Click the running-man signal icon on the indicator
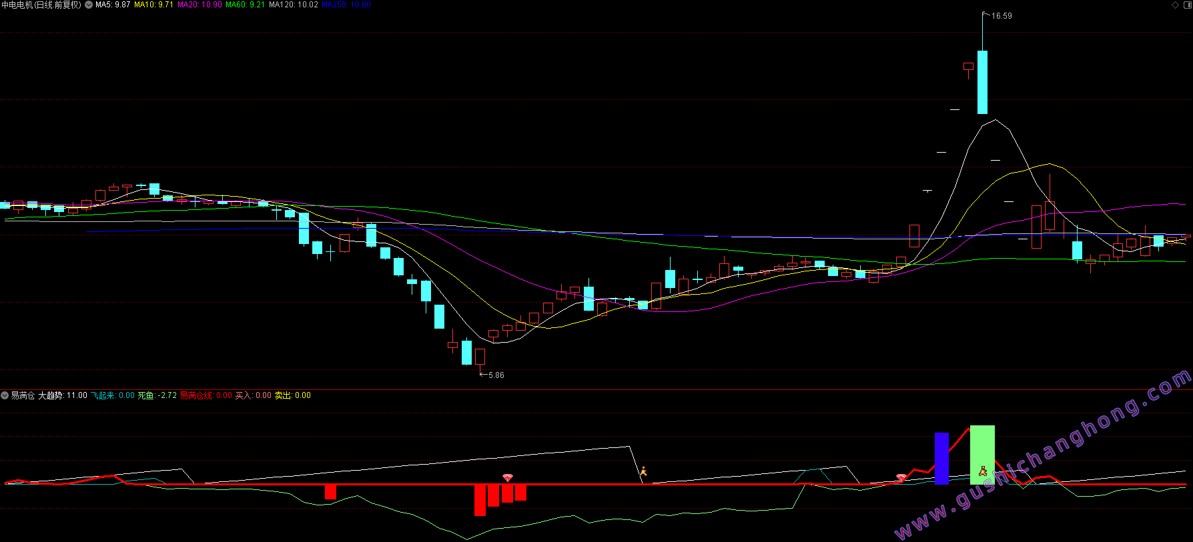Image resolution: width=1193 pixels, height=542 pixels. (643, 471)
